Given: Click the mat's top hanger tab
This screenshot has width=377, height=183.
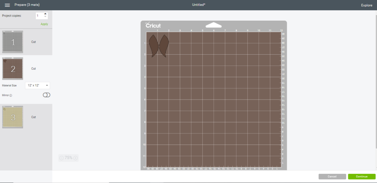Looking at the screenshot, I should 214,25.
